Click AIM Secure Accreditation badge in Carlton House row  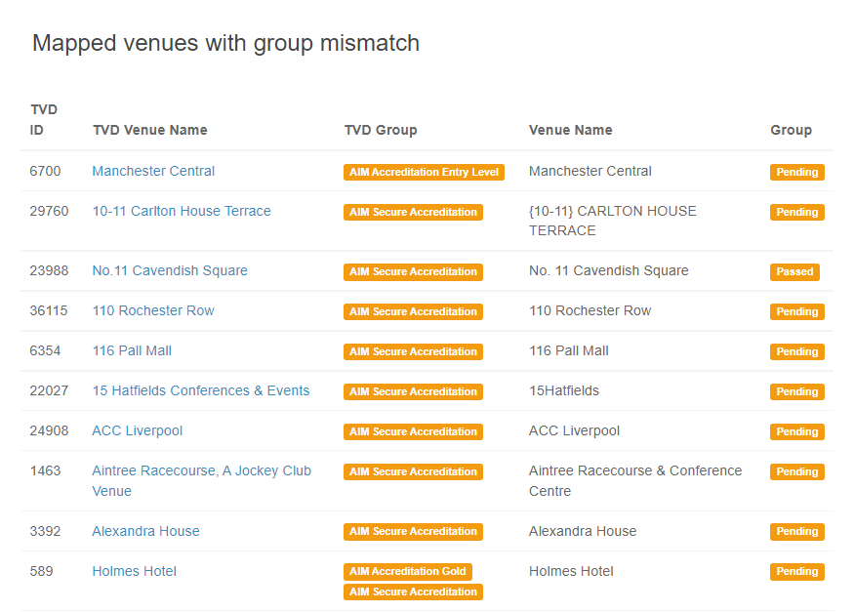coord(413,213)
